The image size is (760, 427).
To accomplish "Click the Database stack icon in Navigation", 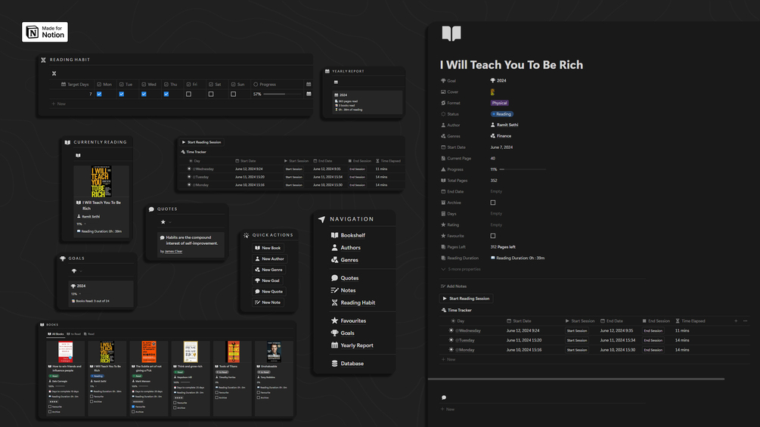I will coord(334,364).
